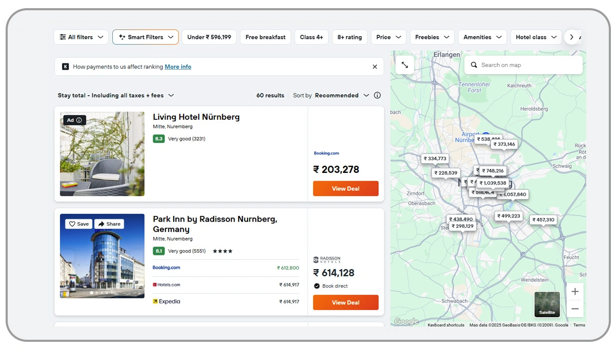Viewport: 616px width, 350px height.
Task: Click the info icon beside Sort by Recommended
Action: pyautogui.click(x=377, y=95)
